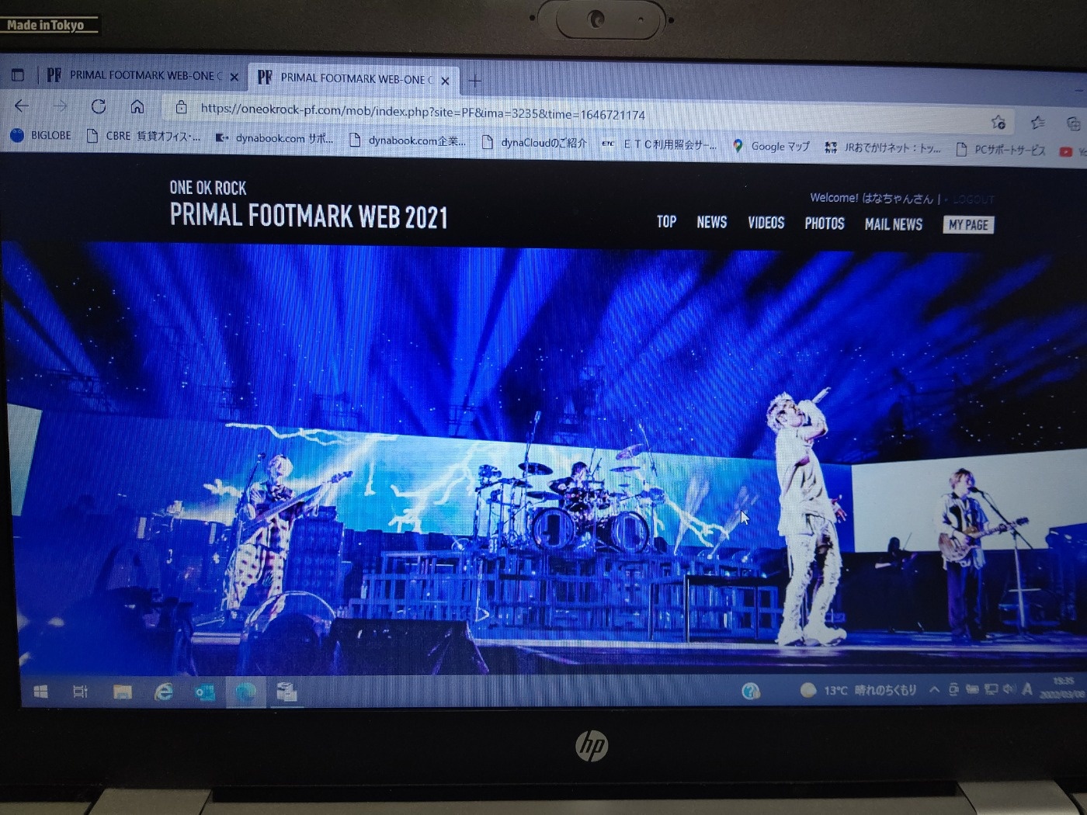Open the Collections icon in the toolbar
The width and height of the screenshot is (1087, 815).
[x=1073, y=123]
